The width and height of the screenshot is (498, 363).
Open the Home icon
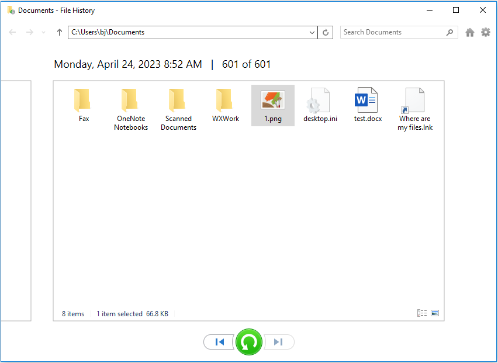[469, 33]
